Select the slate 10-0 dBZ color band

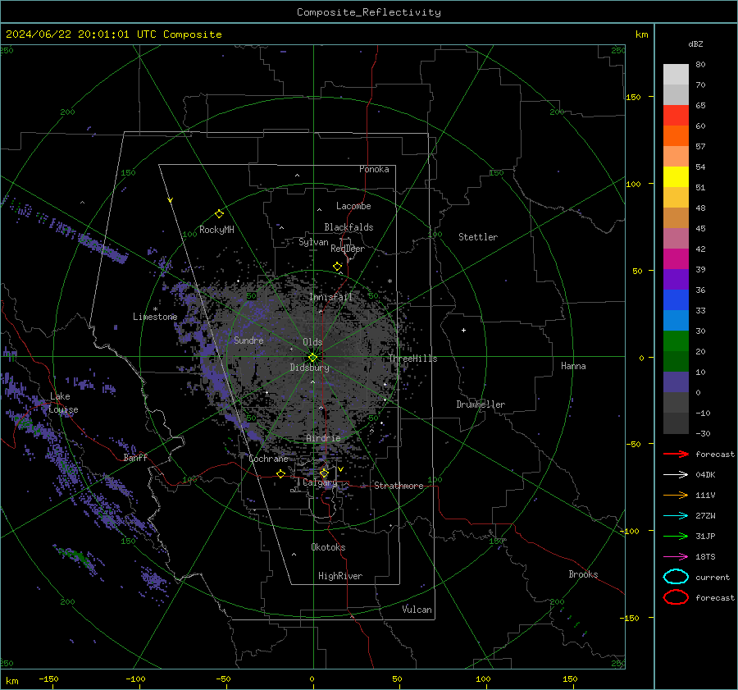676,382
